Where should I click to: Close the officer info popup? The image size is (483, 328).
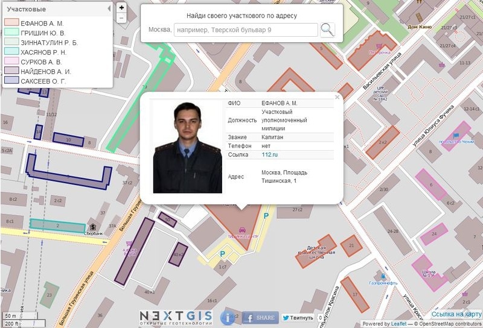click(337, 97)
